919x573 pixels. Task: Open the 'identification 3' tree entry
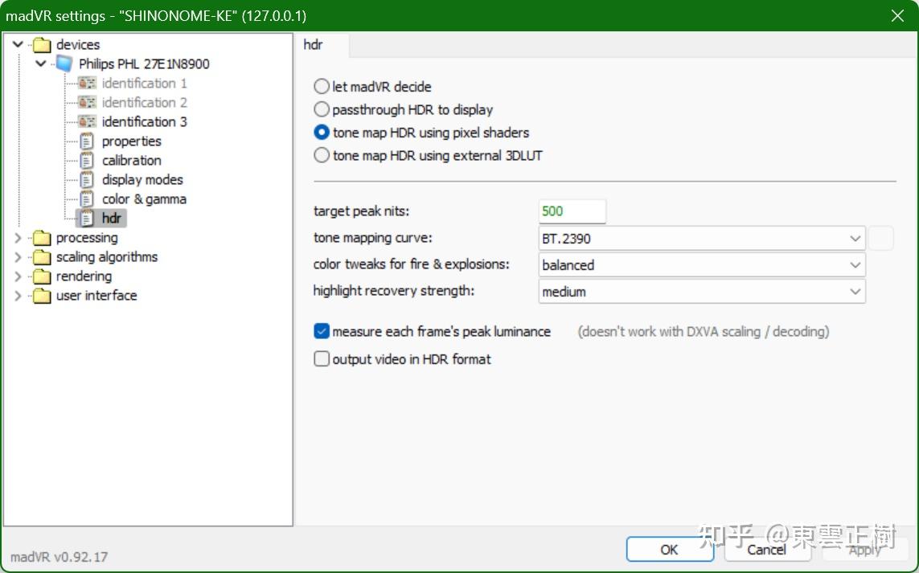coord(144,122)
